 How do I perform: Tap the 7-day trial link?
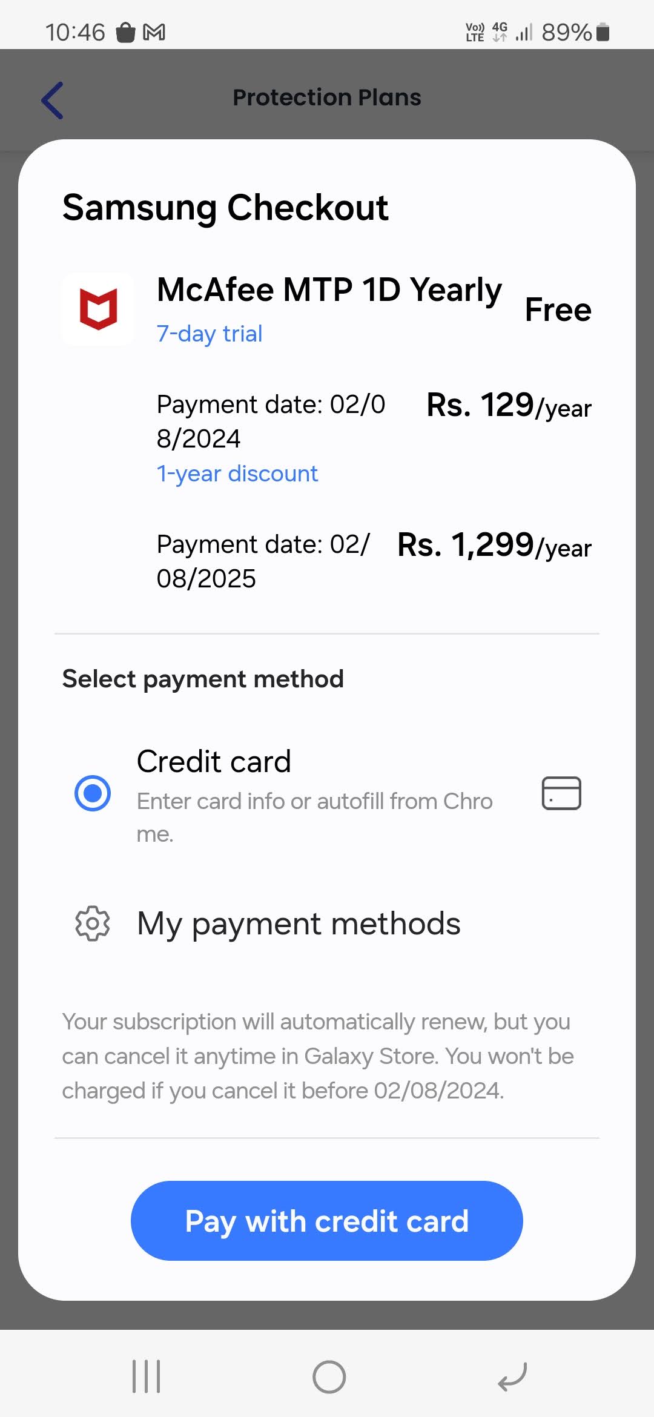(x=210, y=334)
